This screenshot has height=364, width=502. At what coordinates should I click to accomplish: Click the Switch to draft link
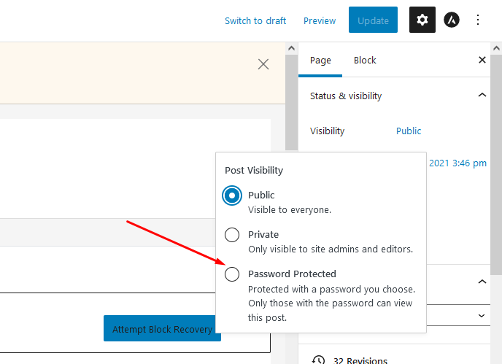[x=255, y=21]
